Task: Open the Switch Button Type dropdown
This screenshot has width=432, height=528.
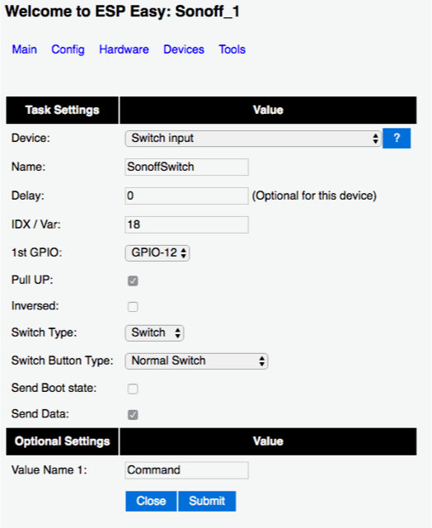Action: click(196, 361)
